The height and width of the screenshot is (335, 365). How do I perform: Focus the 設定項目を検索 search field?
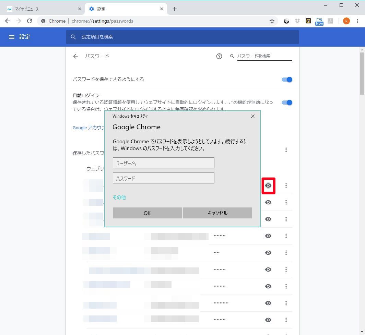click(182, 37)
